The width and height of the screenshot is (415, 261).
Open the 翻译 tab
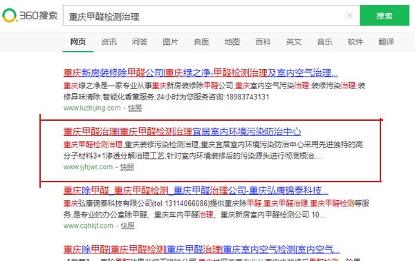pyautogui.click(x=386, y=41)
